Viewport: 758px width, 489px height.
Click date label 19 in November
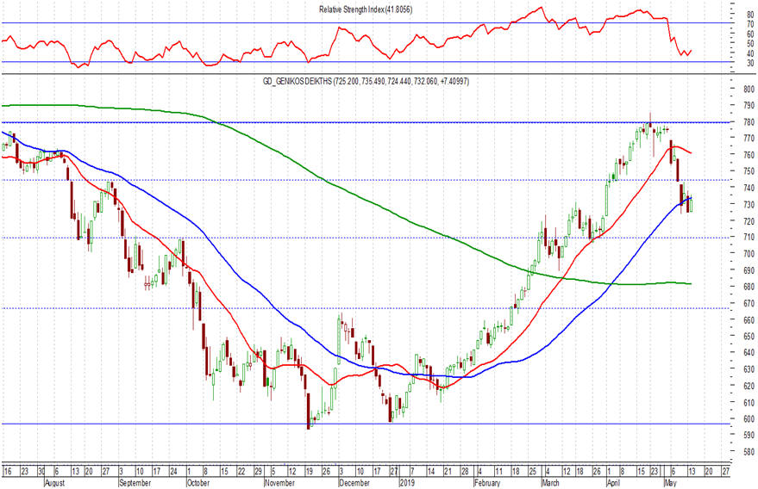310,472
